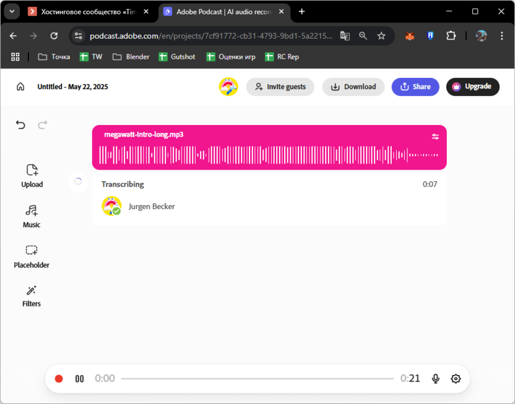Viewport: 515px width, 404px height.
Task: Click the megawatt-intro-long.mp3 waveform
Action: pos(269,155)
